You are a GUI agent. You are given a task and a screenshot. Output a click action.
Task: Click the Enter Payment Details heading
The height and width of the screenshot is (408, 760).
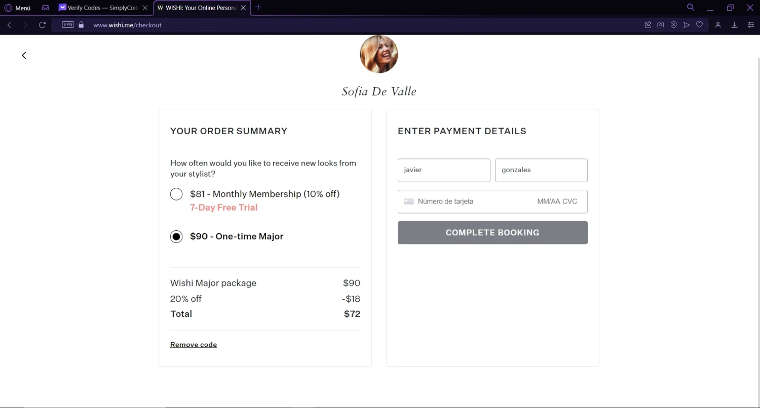point(462,131)
